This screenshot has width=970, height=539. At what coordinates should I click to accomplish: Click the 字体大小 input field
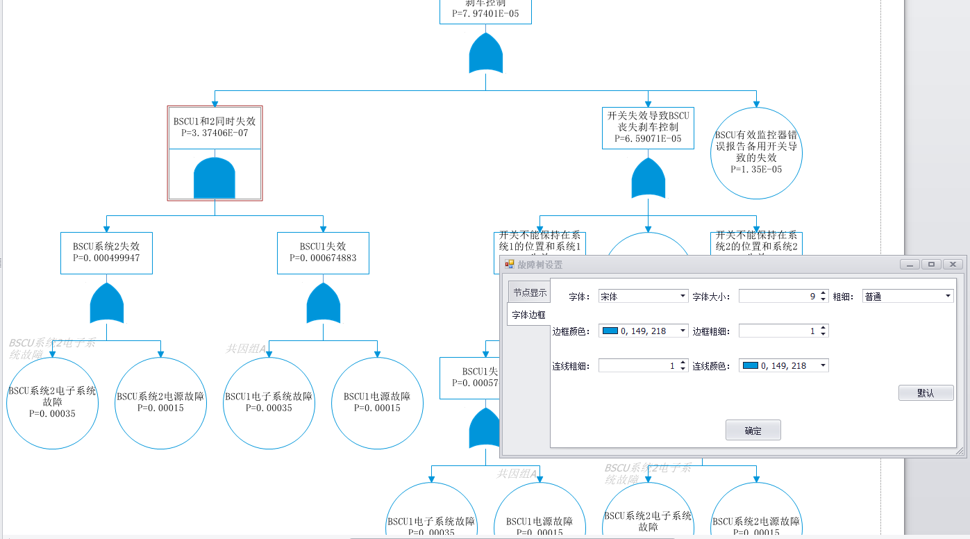click(x=778, y=296)
